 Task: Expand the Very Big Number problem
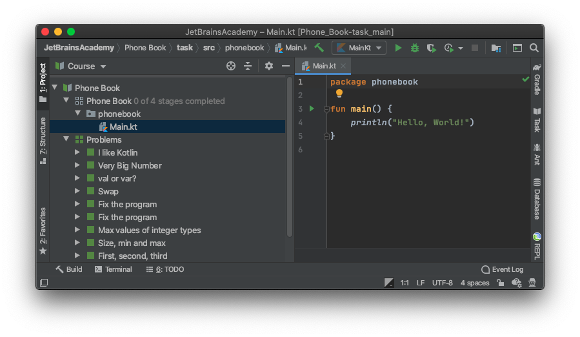pos(77,165)
